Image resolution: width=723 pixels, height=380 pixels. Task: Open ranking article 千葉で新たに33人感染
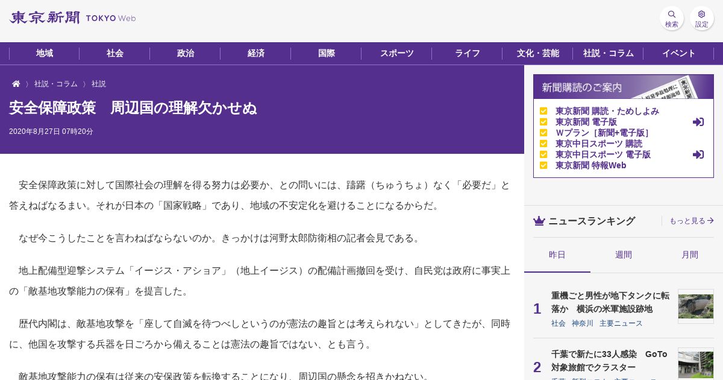[x=609, y=361]
